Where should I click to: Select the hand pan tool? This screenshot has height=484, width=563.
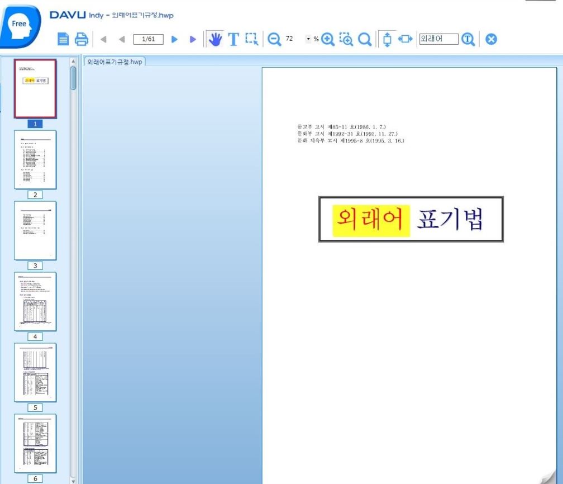point(214,39)
